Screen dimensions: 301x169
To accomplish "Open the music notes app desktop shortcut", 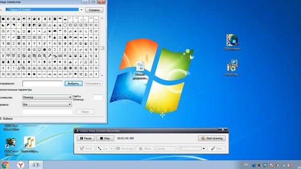I will pos(29,145).
